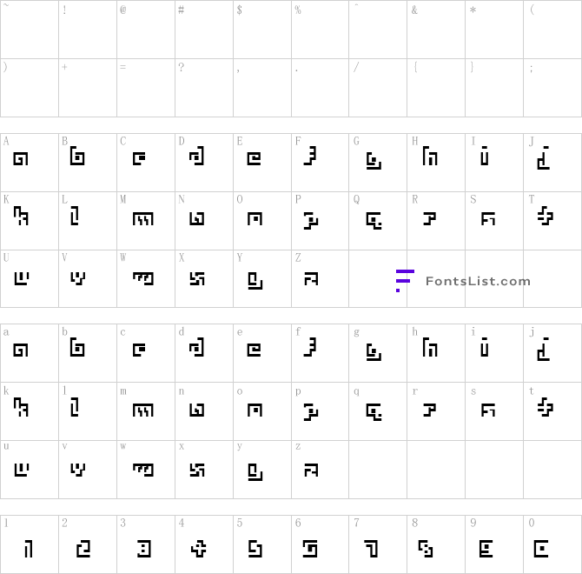
Task: Select the uppercase X pinwheel glyph
Action: 197,278
